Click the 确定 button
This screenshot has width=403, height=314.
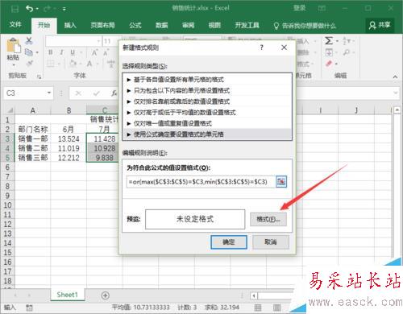click(229, 242)
